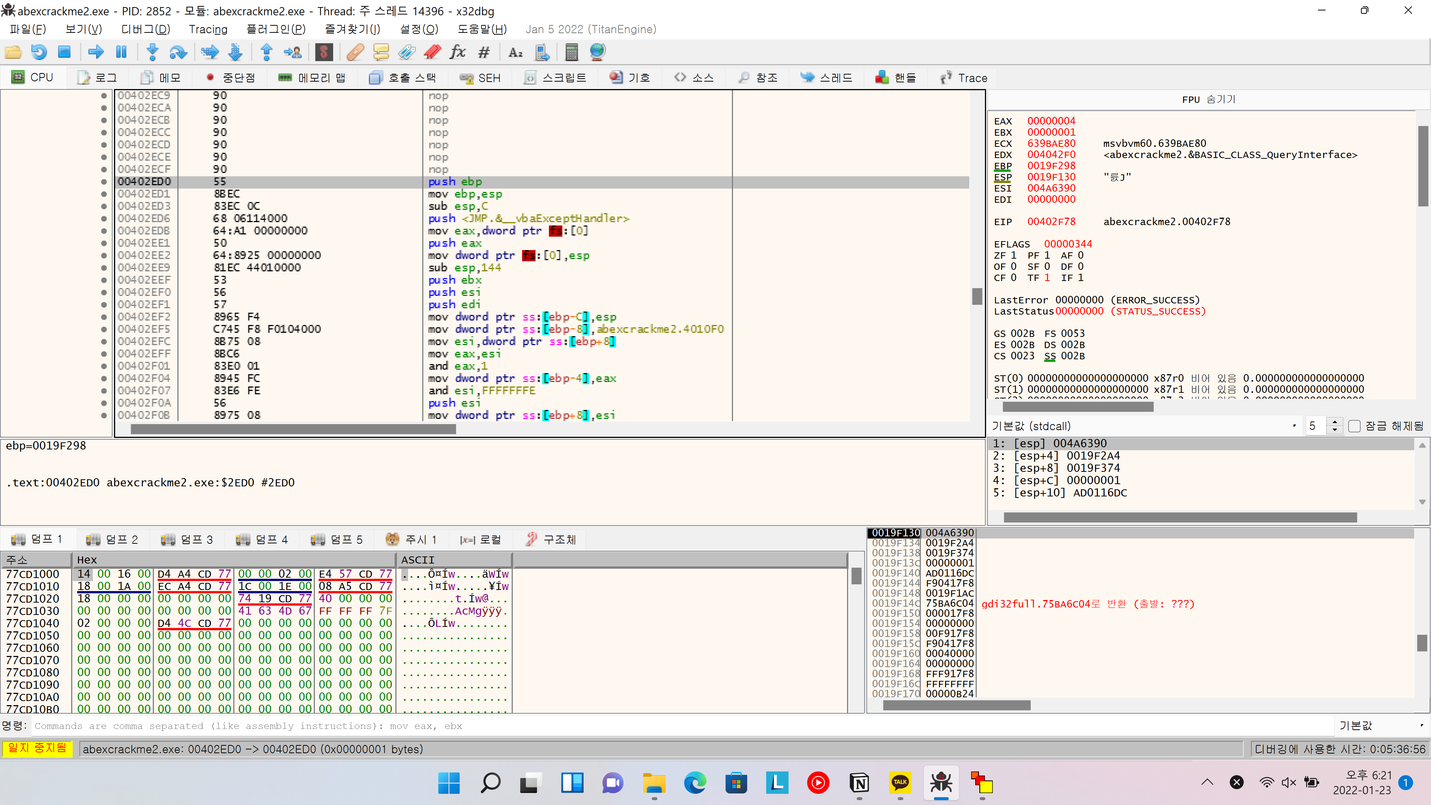Open the 플러그인(P) menu
Viewport: 1431px width, 805px height.
click(276, 29)
